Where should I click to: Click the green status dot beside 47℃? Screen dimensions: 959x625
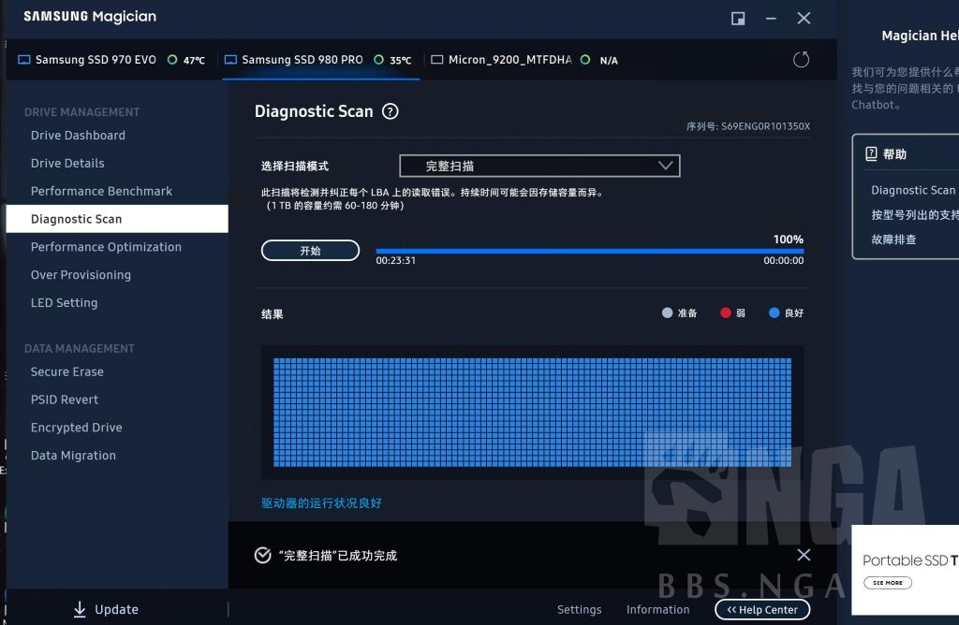point(173,59)
